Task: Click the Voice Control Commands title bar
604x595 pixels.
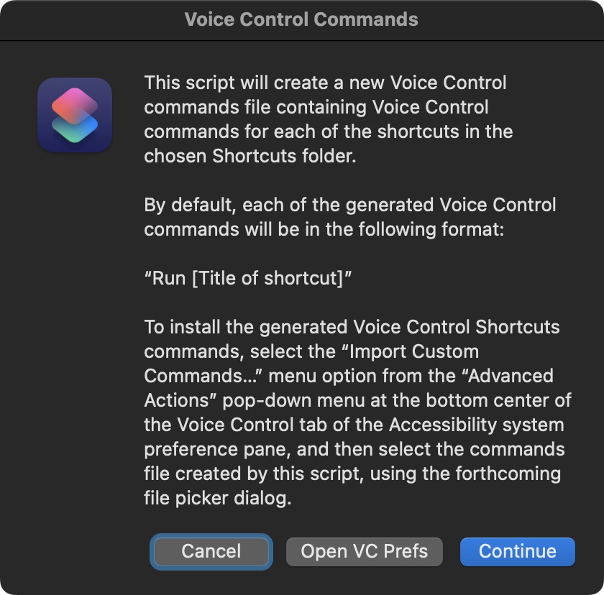Action: click(301, 19)
